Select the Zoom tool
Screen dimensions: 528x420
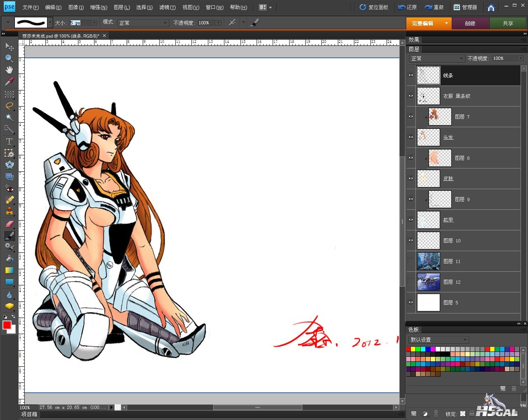click(x=9, y=59)
